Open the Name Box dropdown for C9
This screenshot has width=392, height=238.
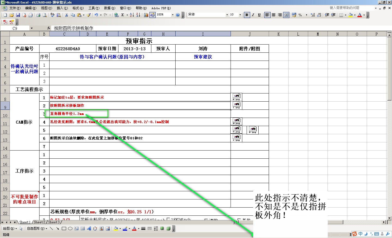coord(32,28)
